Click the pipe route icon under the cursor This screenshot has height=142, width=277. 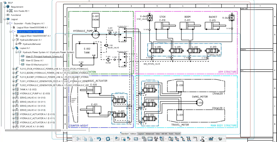click(x=202, y=139)
